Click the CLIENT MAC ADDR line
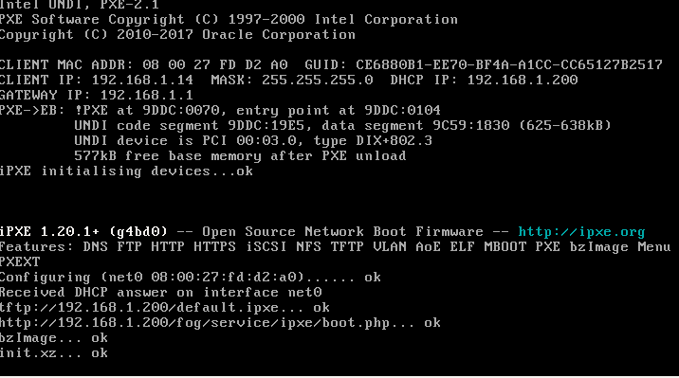Screen dimensions: 679x378 click(143, 64)
